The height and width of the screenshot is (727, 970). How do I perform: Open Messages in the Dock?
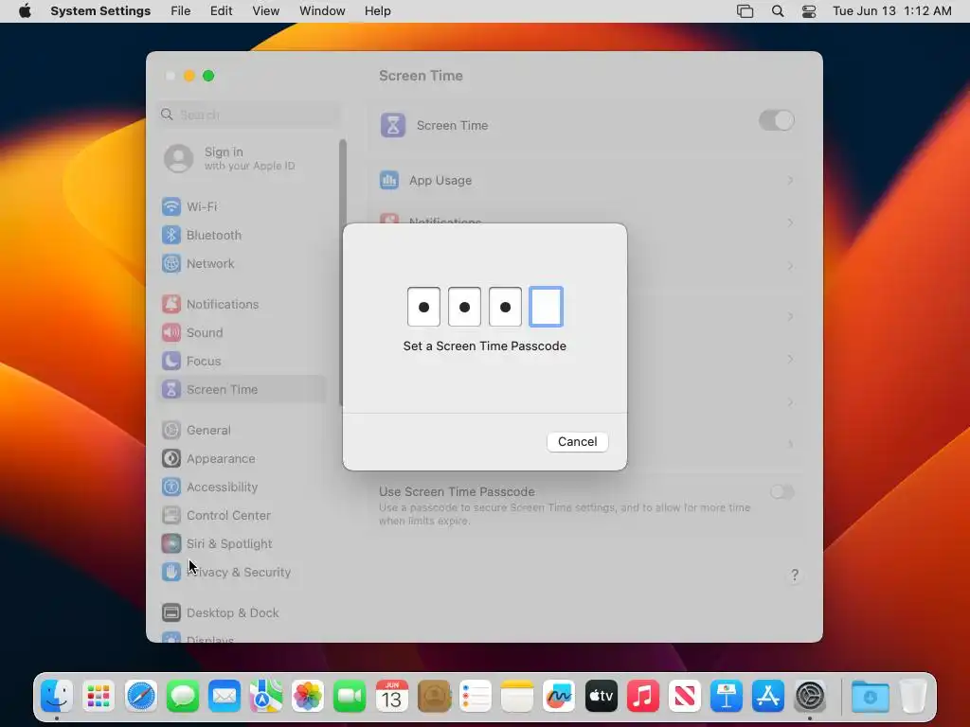click(x=183, y=697)
